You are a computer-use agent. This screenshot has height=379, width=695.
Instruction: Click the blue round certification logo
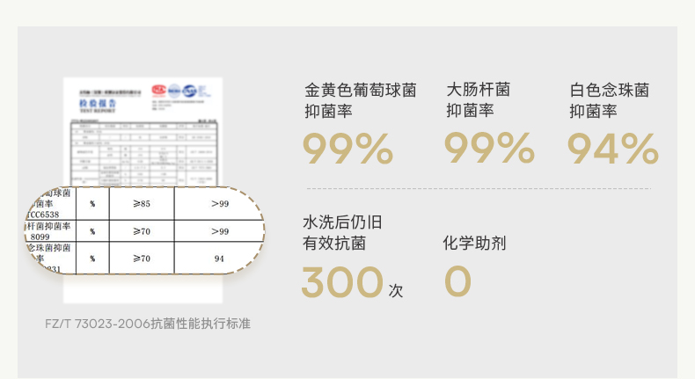[174, 90]
